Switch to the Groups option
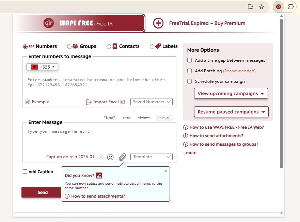300x222 pixels. pos(69,46)
